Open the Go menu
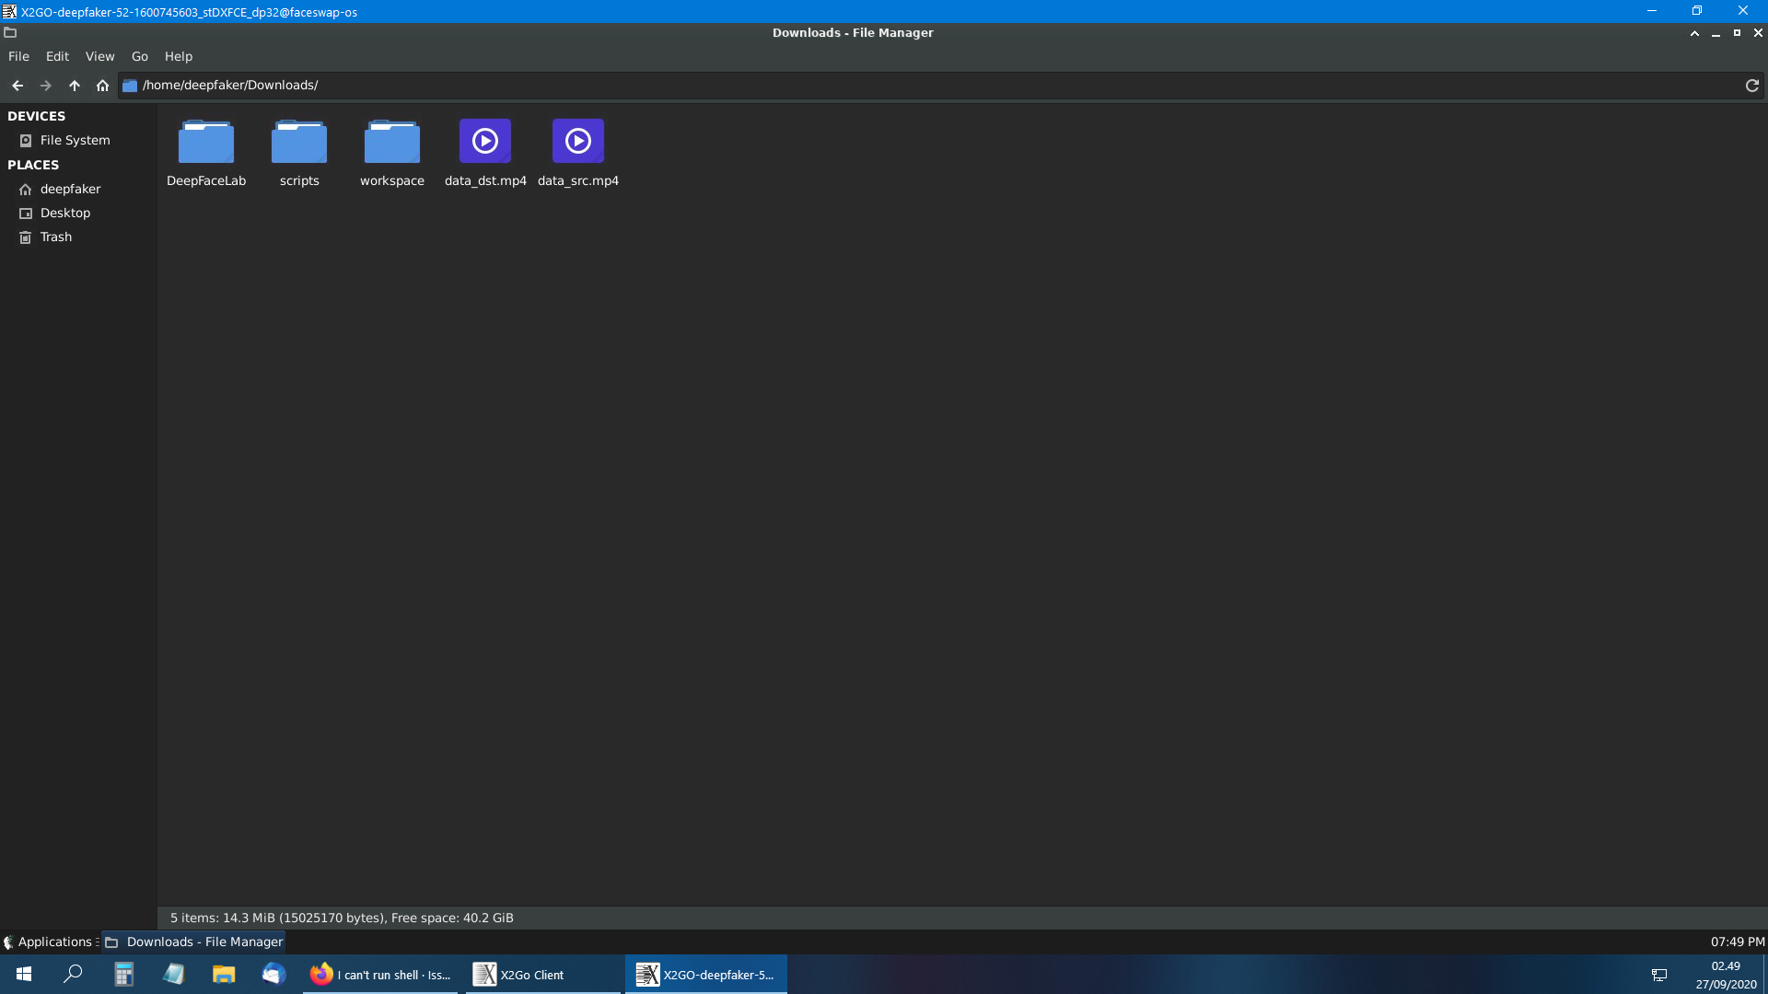 coord(139,56)
